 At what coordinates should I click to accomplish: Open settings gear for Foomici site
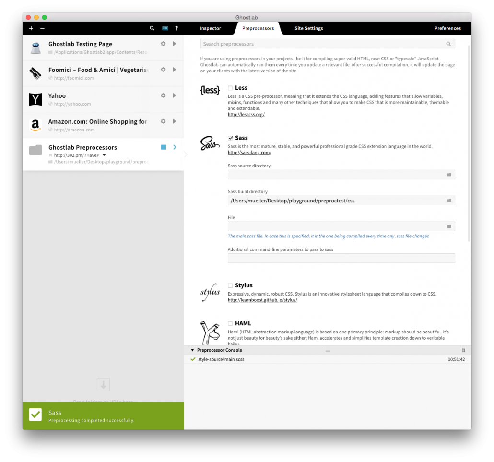coord(163,70)
